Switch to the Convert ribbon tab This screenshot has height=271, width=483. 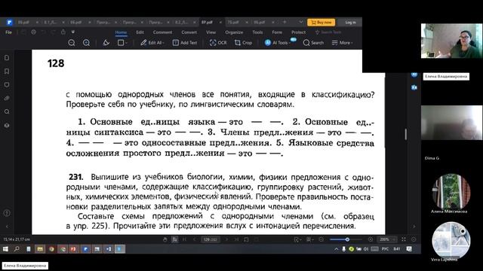click(189, 32)
